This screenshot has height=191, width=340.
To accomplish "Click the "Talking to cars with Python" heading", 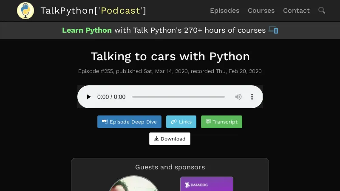I will click(x=170, y=56).
